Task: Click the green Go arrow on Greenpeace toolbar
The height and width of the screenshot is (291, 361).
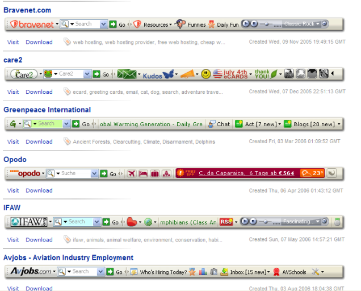Action: pyautogui.click(x=75, y=124)
